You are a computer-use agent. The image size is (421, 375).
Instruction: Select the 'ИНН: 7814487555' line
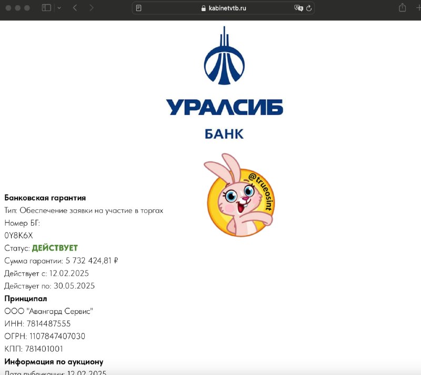pos(37,324)
